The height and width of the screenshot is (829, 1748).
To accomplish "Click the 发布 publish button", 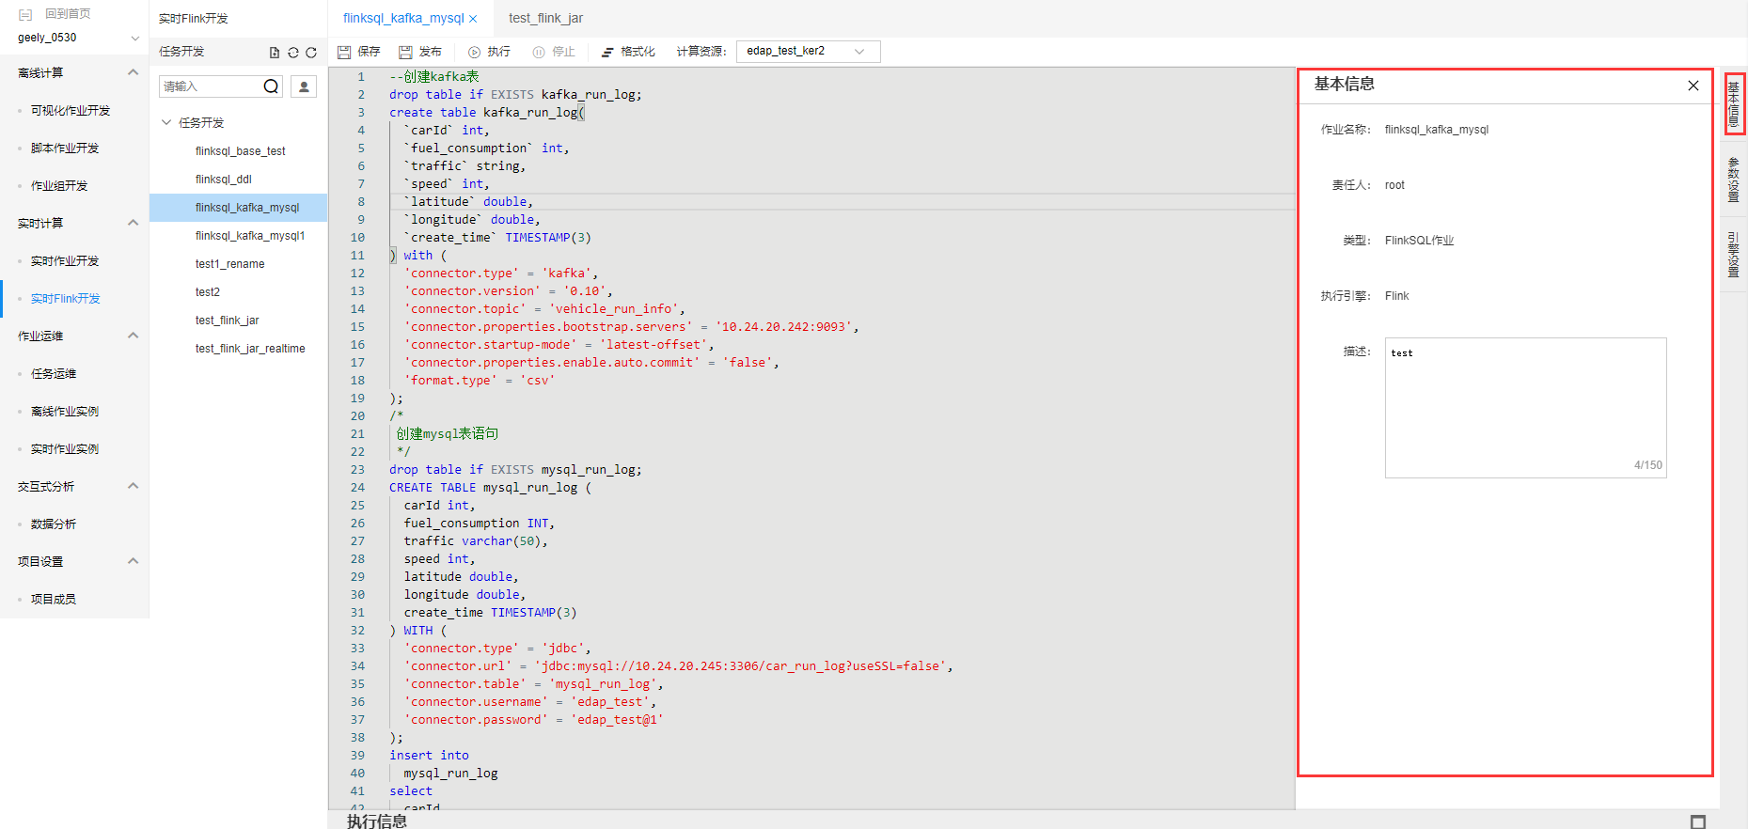I will (x=420, y=52).
